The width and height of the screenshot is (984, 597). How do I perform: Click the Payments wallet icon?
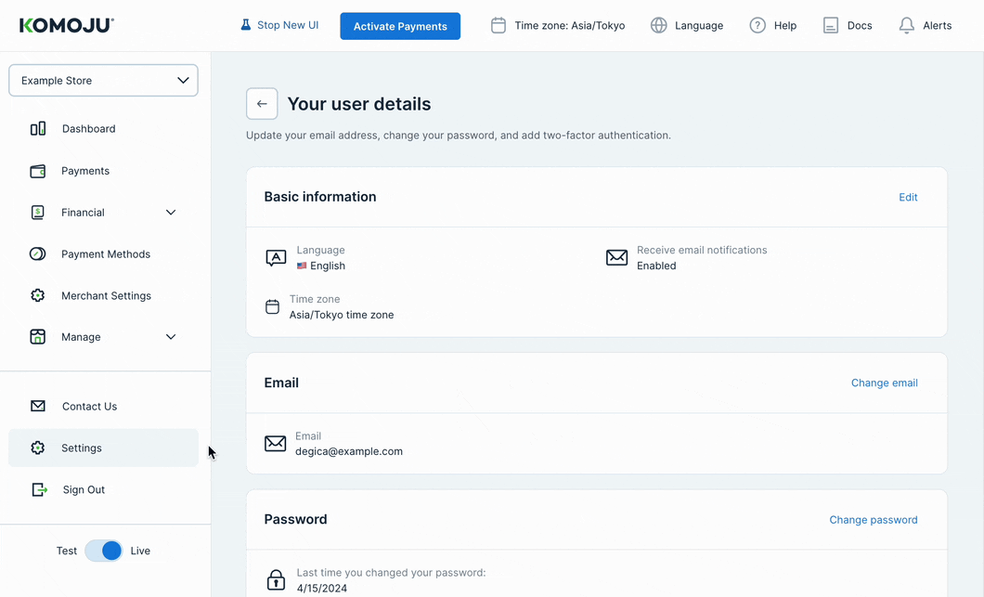[x=38, y=171]
